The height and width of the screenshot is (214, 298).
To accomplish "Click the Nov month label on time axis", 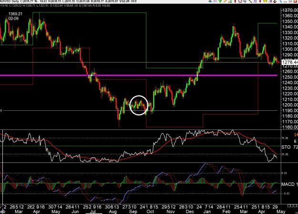I will point(171,212).
